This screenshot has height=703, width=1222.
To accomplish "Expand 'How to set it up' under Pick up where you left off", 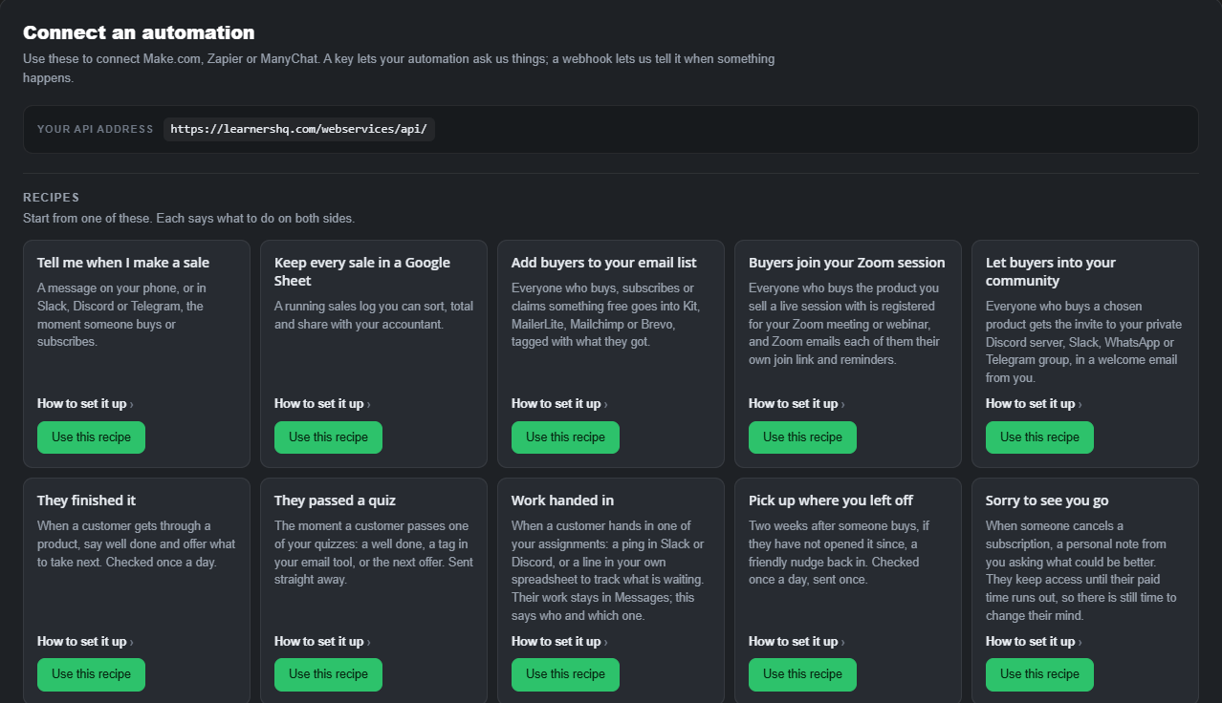I will [796, 642].
